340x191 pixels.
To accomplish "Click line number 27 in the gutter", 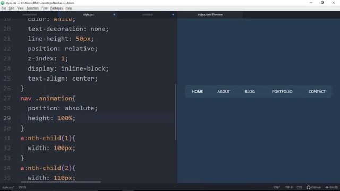I will click(7, 98).
